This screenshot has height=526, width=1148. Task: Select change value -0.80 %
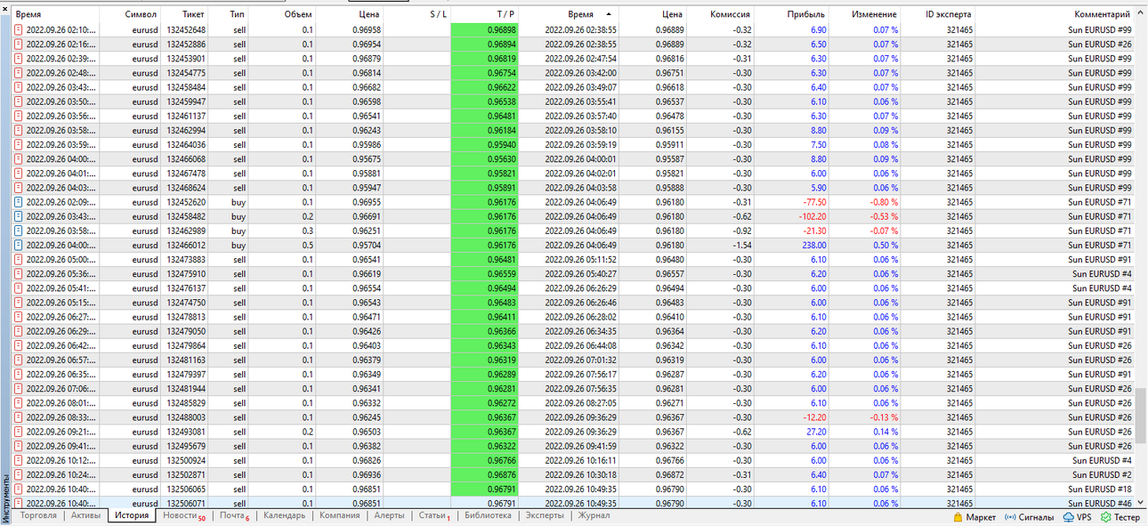click(x=884, y=203)
